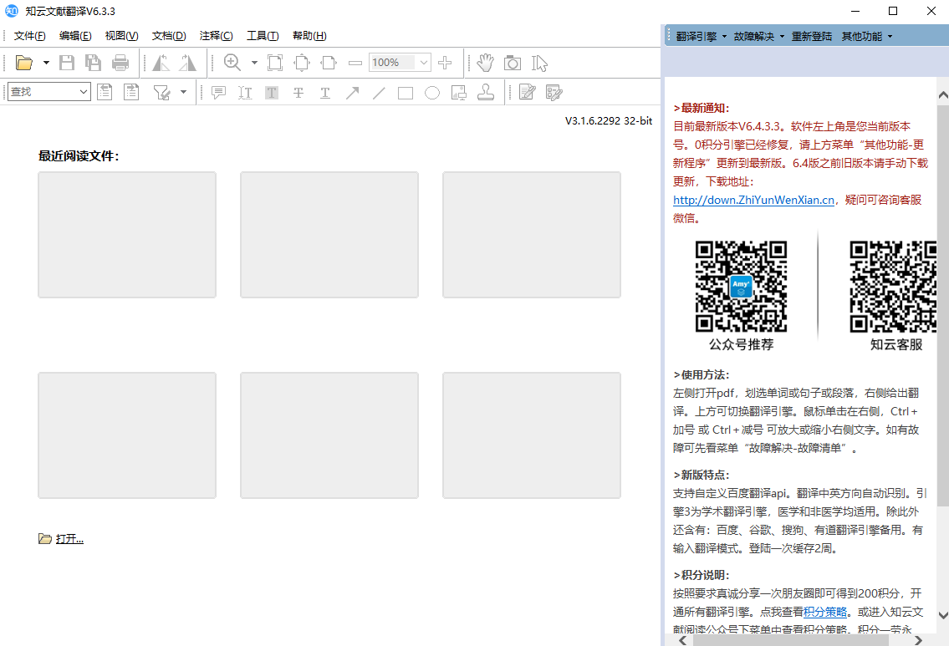Viewport: 949px width, 646px height.
Task: Select the Hand tool for panning
Action: click(485, 63)
